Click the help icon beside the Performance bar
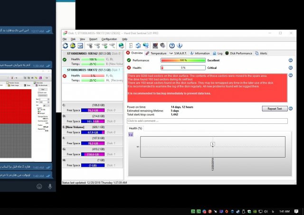Image resolution: width=304 pixels, height=215 pixels. pos(290,60)
